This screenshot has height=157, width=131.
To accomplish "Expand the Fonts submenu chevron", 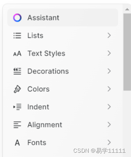I will [x=109, y=142].
